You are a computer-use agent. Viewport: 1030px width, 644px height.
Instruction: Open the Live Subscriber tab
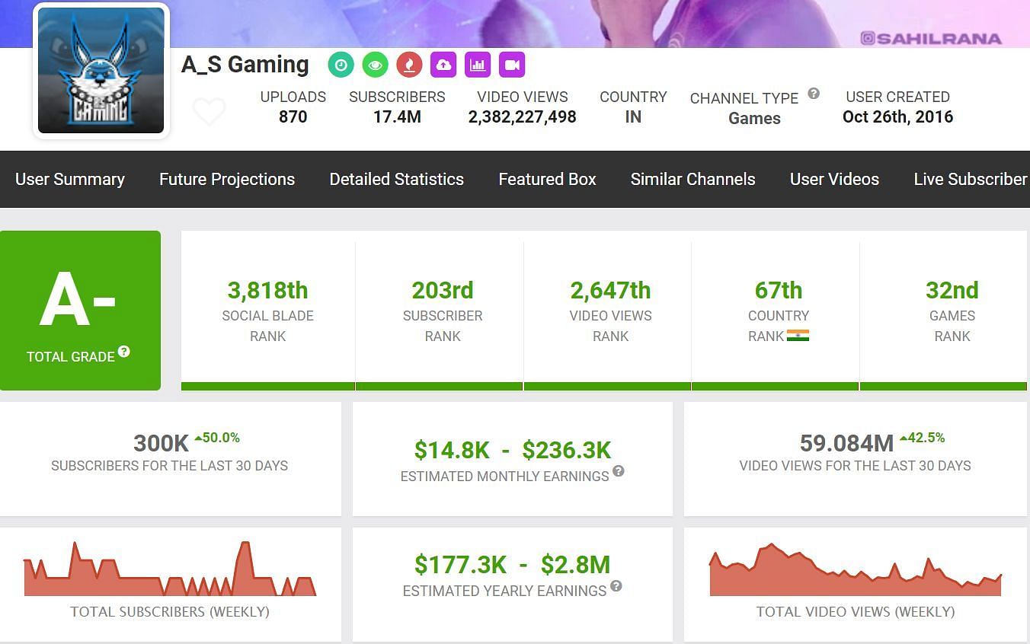coord(971,179)
